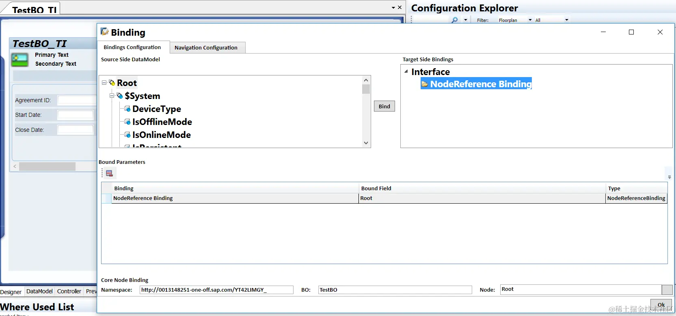Click the IsOnlineMode field icon
The width and height of the screenshot is (676, 316).
tap(127, 135)
